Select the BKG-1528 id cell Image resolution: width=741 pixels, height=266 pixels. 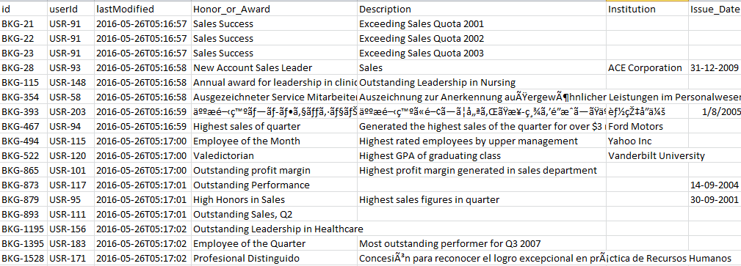[x=24, y=259]
